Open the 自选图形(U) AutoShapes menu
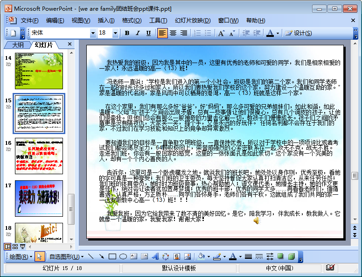Image resolution: width=362 pixels, height=277 pixels. coord(67,256)
